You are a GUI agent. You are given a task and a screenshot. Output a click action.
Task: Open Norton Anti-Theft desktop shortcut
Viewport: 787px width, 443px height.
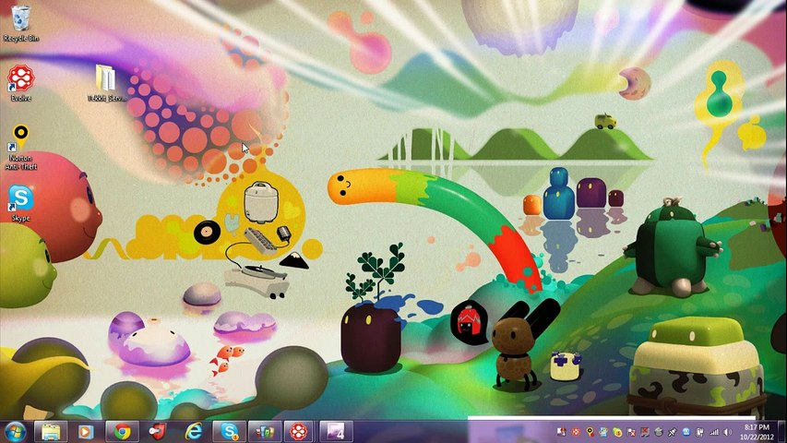20,147
